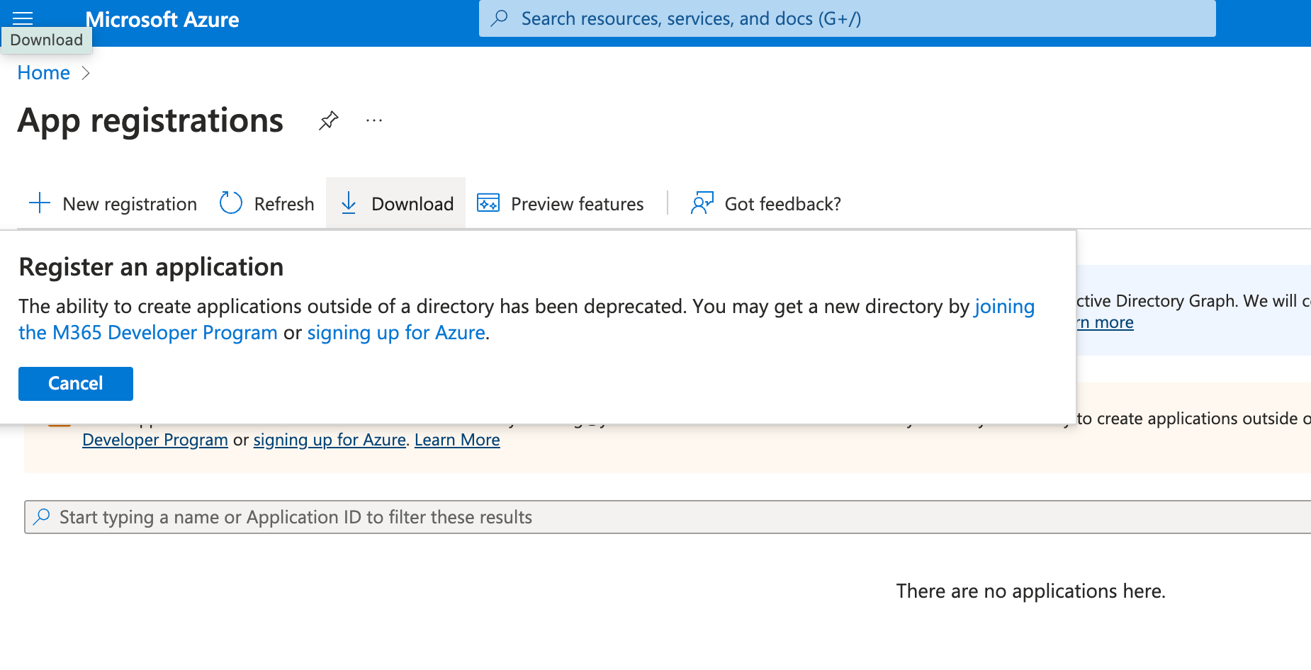
Task: Go to Home breadcrumb
Action: coord(44,73)
